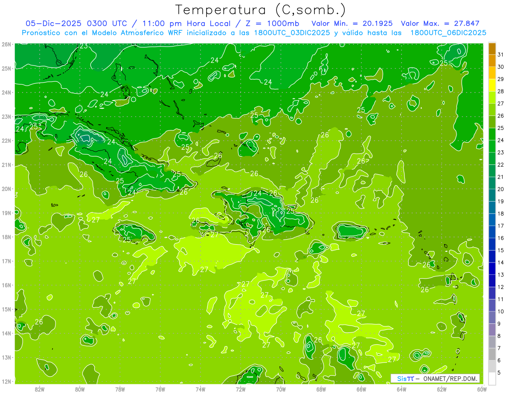Click the "80W" longitude label
Viewport: 512px width, 395px height.
pos(80,389)
